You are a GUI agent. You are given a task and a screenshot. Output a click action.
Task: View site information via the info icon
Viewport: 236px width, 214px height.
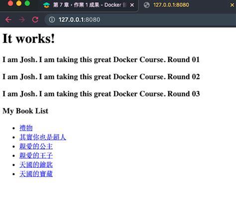click(52, 20)
